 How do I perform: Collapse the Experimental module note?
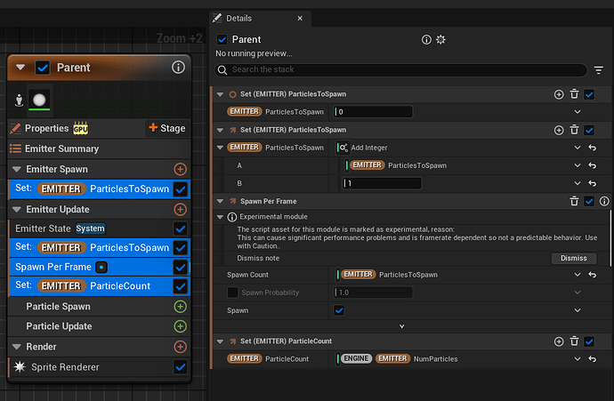(220, 217)
